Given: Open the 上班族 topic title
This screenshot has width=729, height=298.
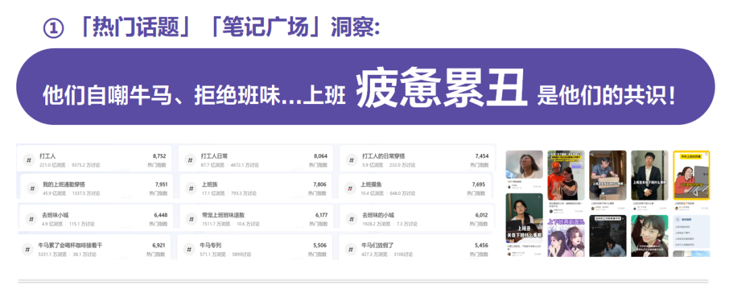Looking at the screenshot, I should tap(210, 184).
